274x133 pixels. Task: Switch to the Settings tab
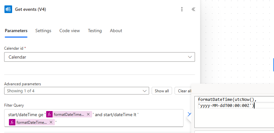(x=43, y=31)
